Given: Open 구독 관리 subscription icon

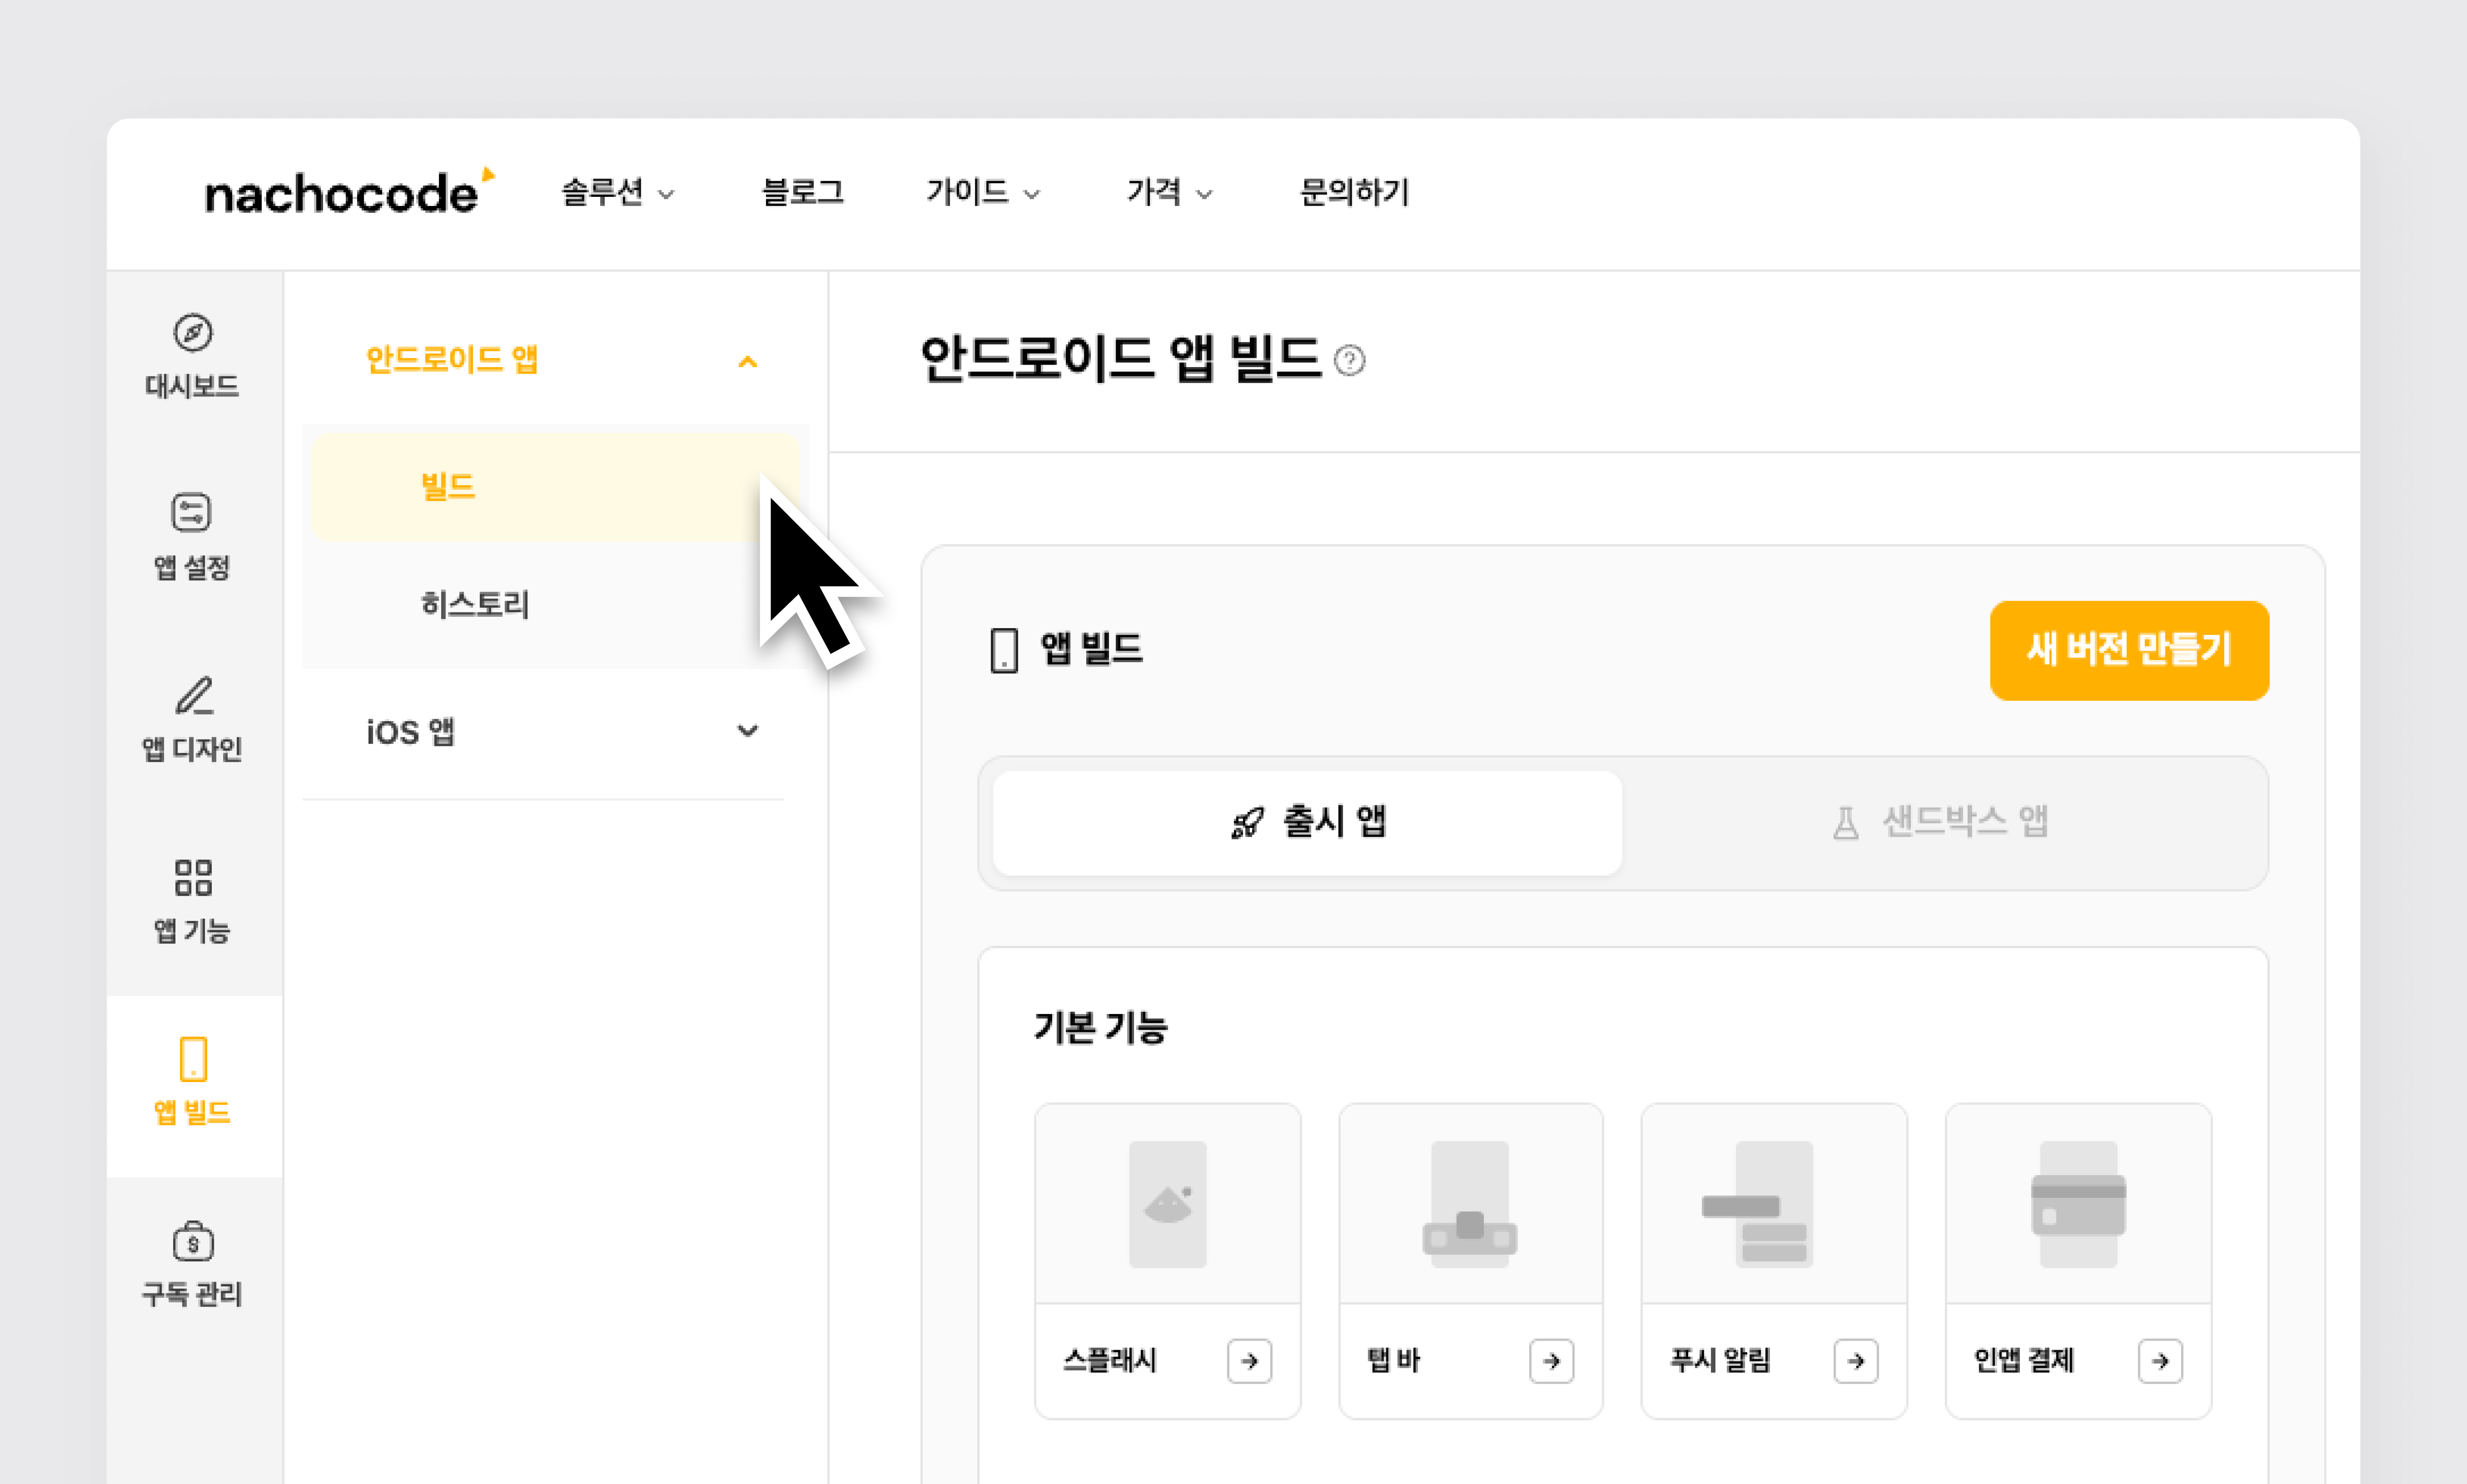Looking at the screenshot, I should tap(193, 1242).
